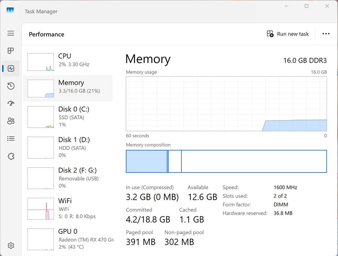Select the WiFi performance item
The image size is (338, 256).
pyautogui.click(x=68, y=208)
